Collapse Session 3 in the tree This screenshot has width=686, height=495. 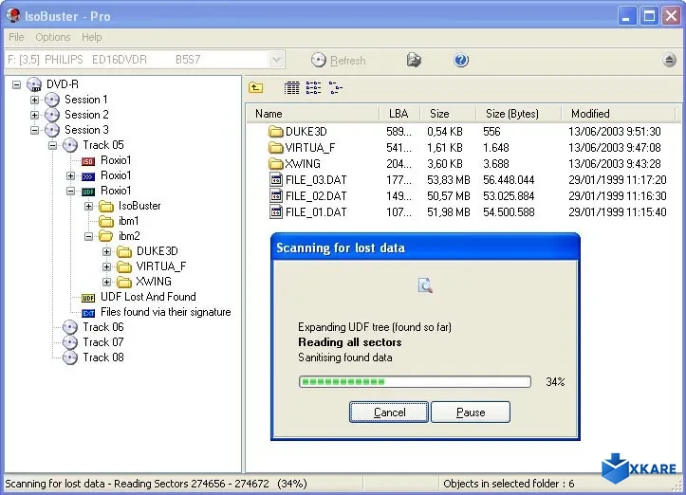tap(34, 130)
